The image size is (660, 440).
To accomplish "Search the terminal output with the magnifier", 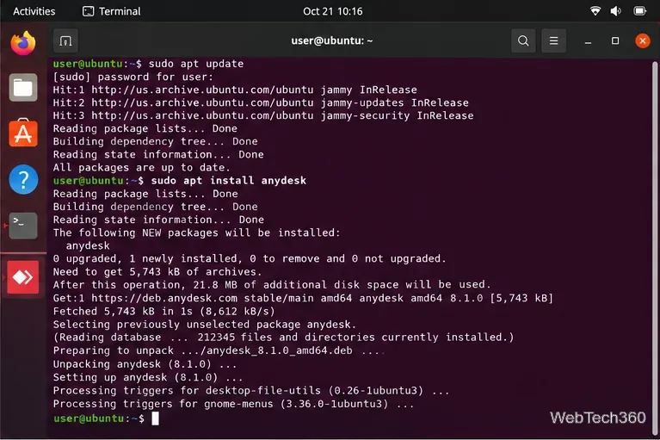I will [x=523, y=40].
